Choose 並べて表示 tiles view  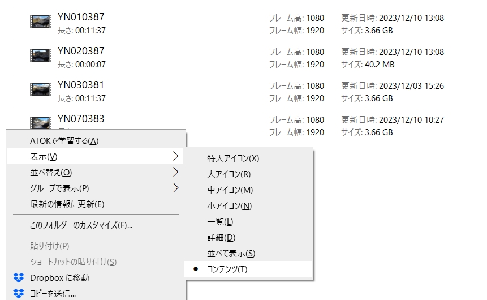231,254
